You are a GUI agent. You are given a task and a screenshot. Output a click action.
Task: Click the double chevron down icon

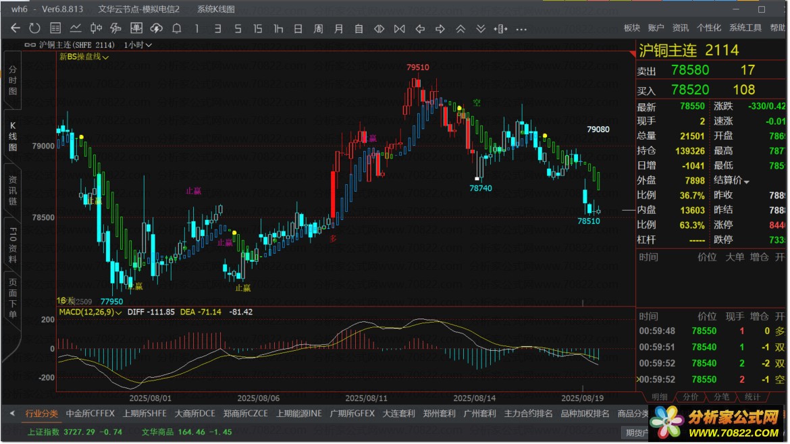coord(481,29)
